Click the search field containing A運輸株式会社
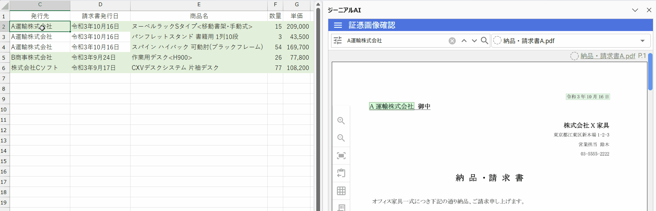 [397, 41]
